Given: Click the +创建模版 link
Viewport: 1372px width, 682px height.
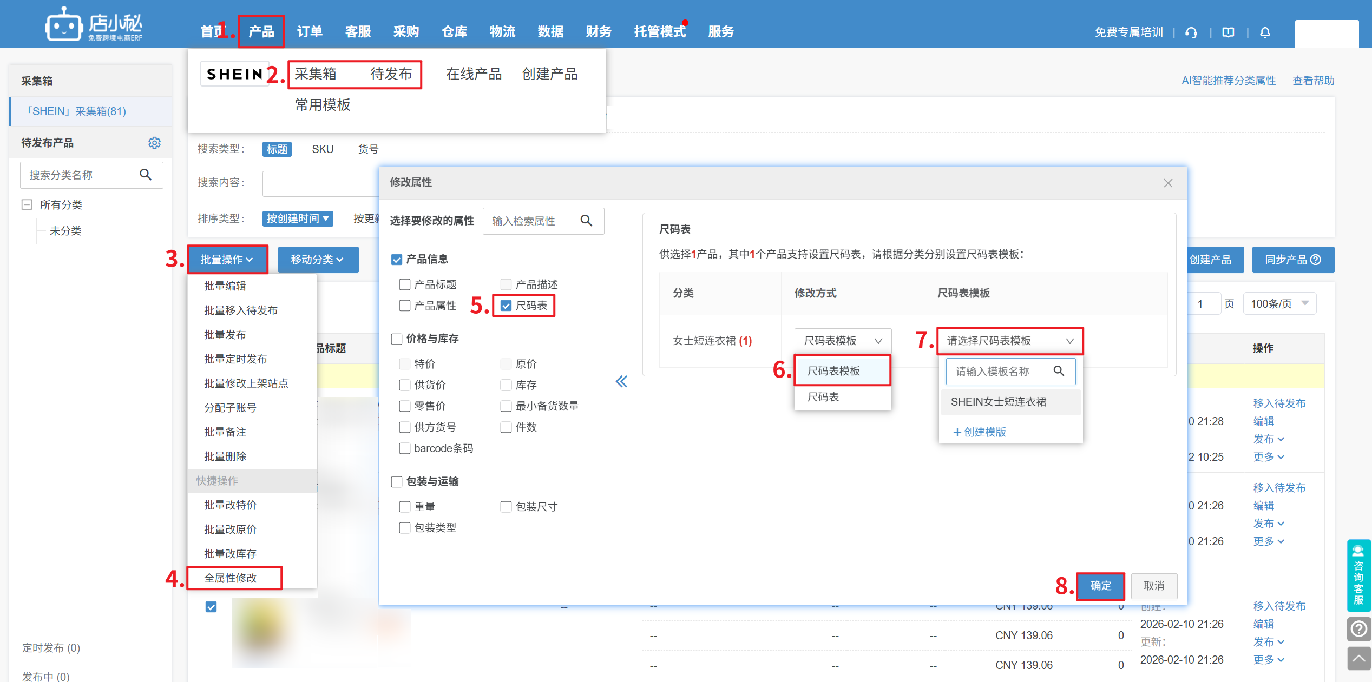Looking at the screenshot, I should pyautogui.click(x=979, y=432).
